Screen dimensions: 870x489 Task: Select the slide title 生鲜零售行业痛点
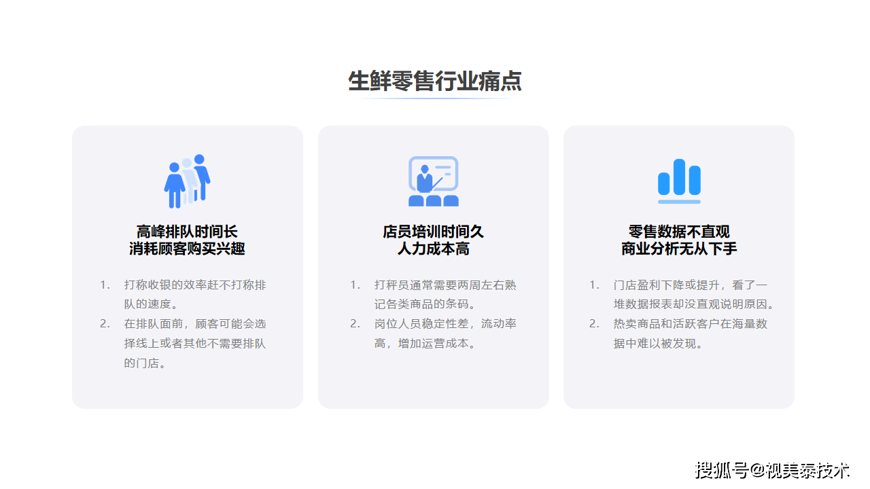(434, 81)
